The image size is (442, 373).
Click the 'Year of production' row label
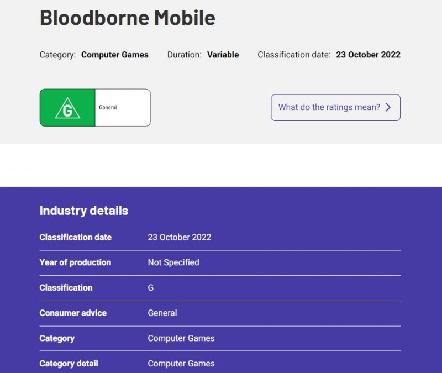pos(75,262)
